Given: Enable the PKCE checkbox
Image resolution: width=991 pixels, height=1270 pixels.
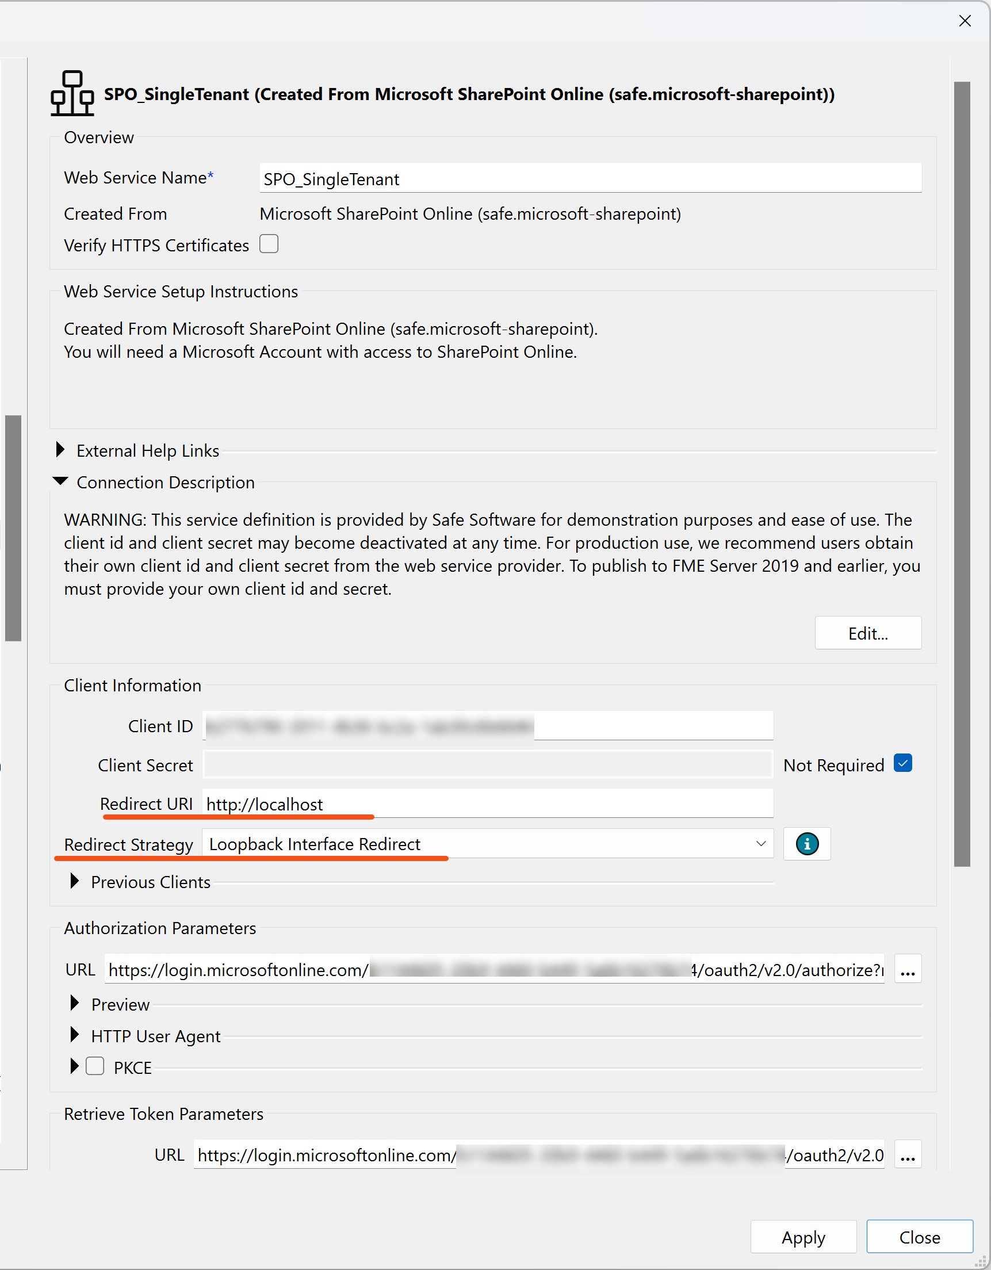Looking at the screenshot, I should 95,1066.
